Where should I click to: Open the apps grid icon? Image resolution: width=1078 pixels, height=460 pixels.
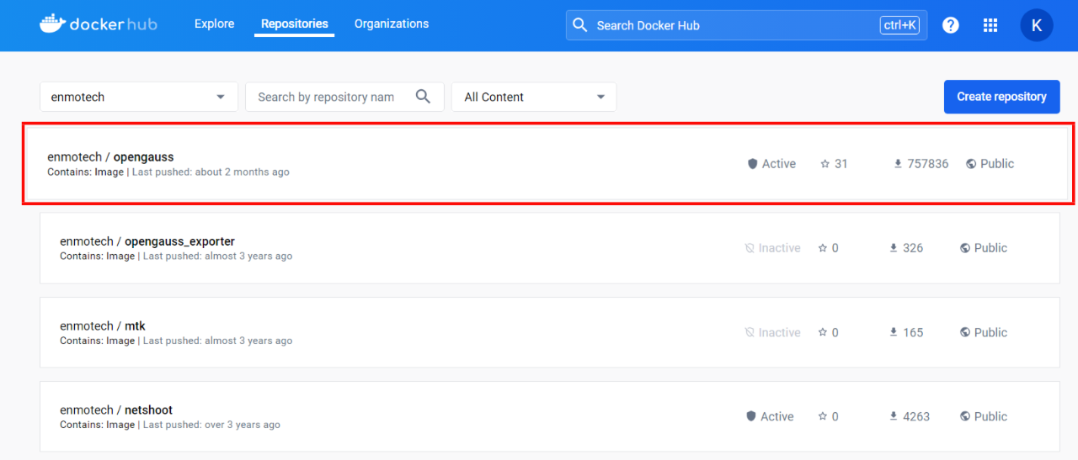coord(990,25)
